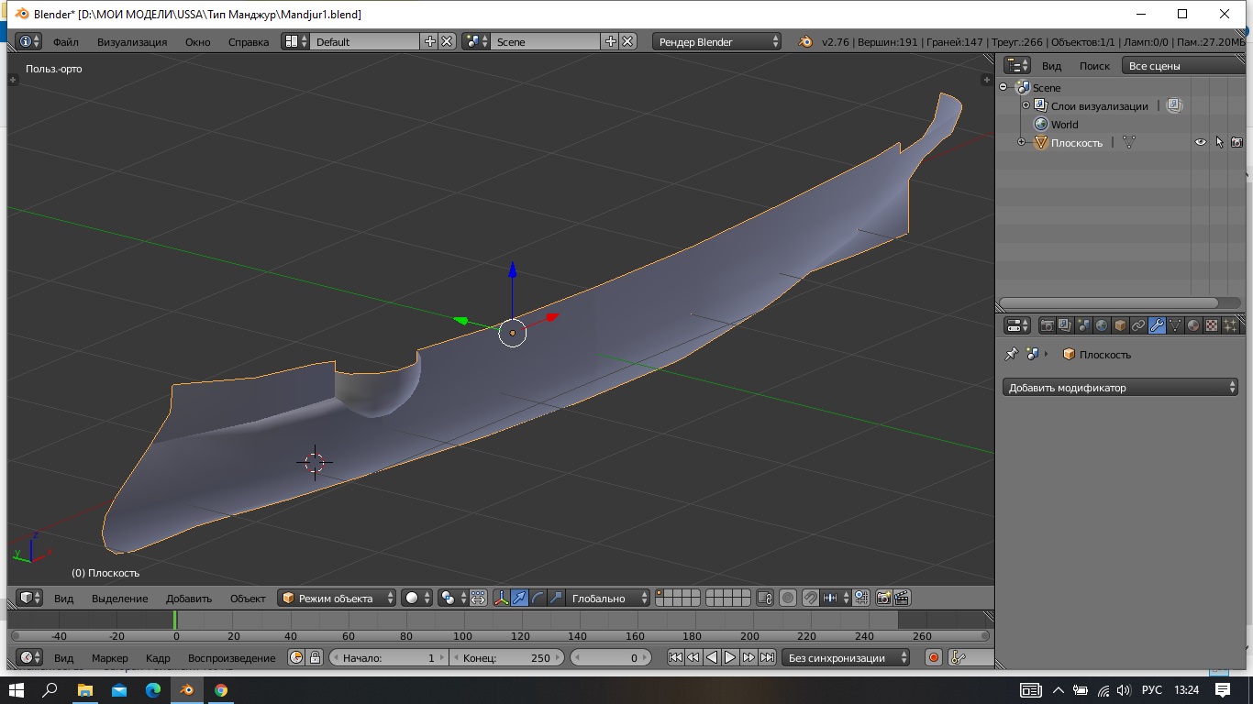
Task: Open the Object constraints chain icon
Action: [1138, 325]
